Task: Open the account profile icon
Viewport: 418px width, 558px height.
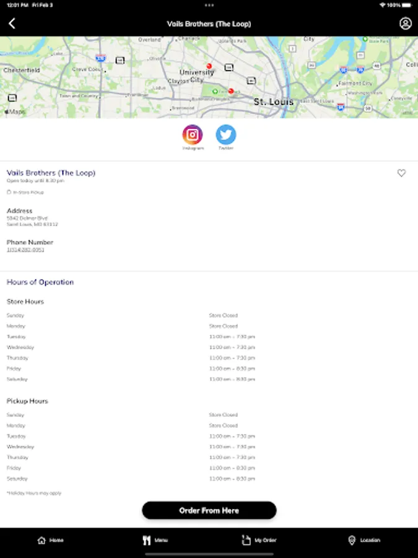Action: tap(405, 24)
